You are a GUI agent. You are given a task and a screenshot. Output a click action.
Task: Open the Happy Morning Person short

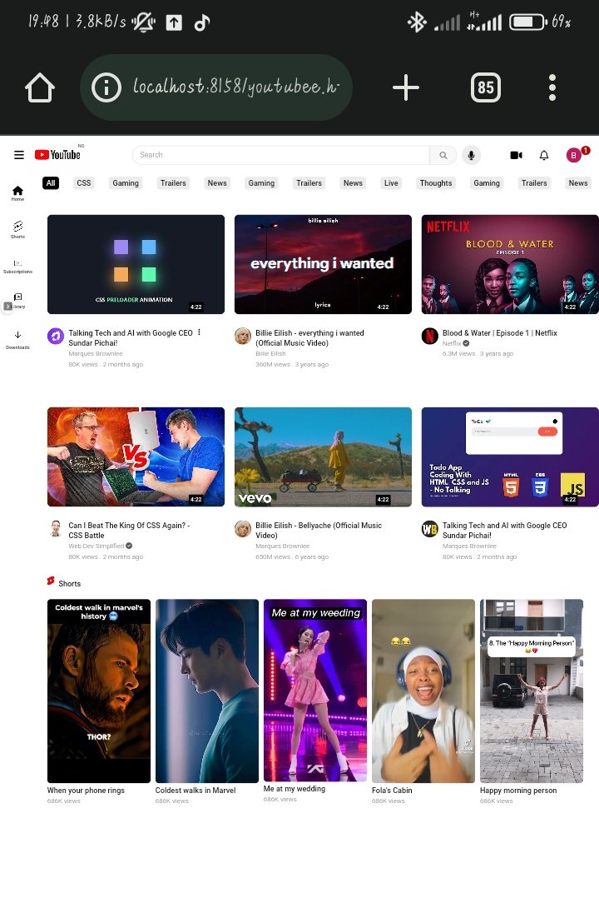tap(532, 691)
